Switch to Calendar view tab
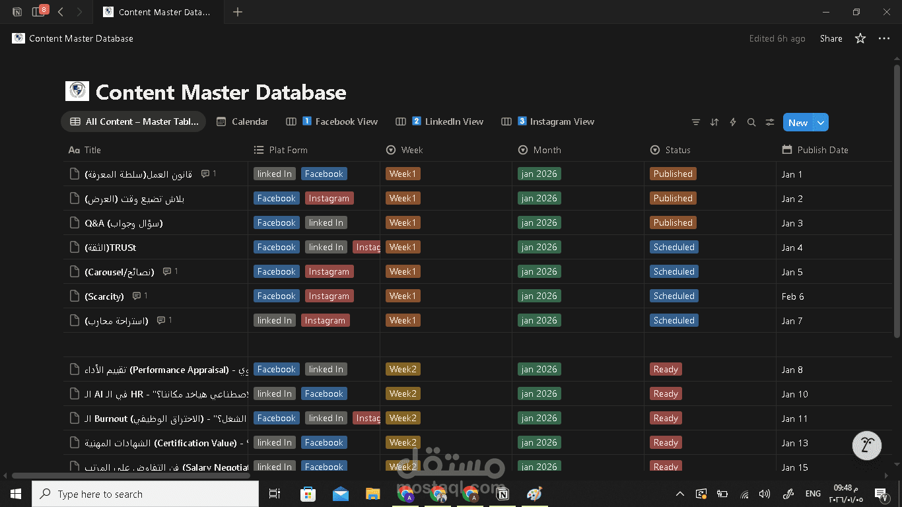 pos(242,121)
